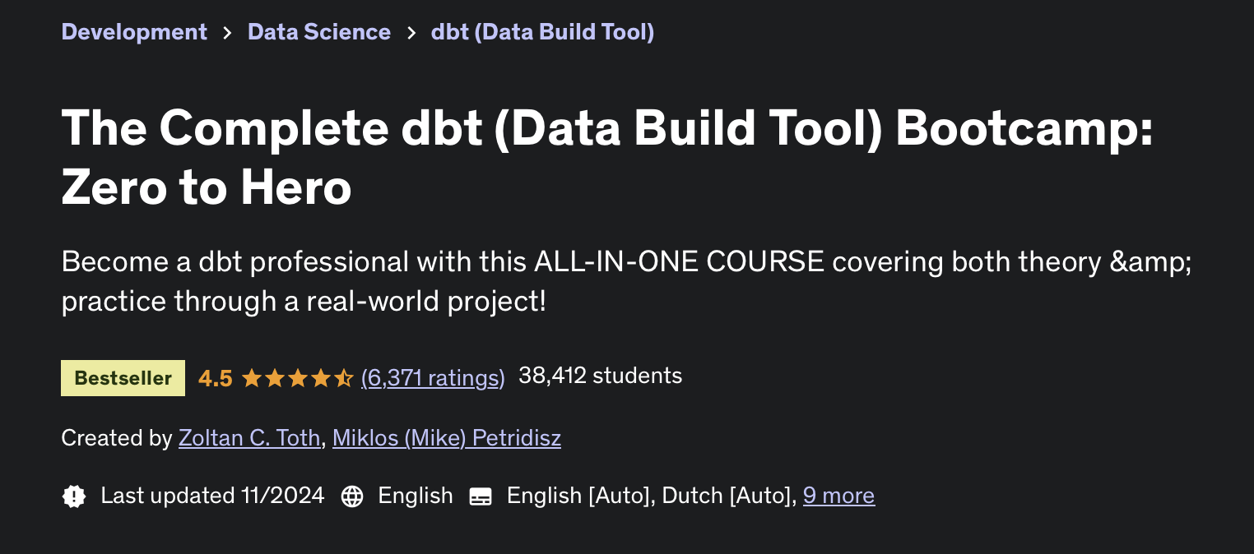Click the 38,412 students count
This screenshot has width=1254, height=554.
[x=600, y=376]
